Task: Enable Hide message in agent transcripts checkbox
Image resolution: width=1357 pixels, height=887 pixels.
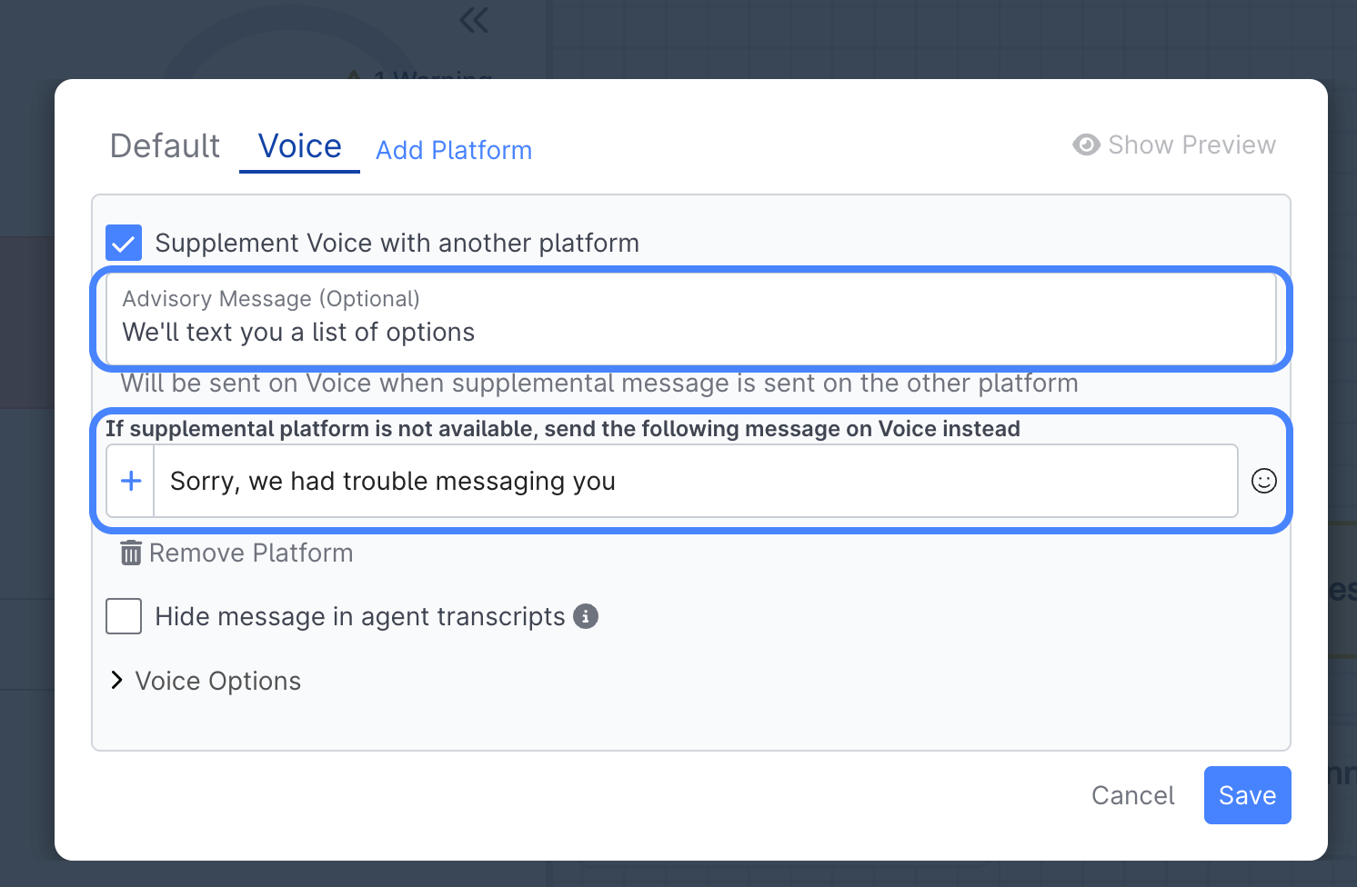Action: tap(124, 616)
